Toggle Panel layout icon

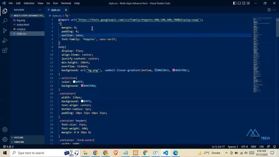(239, 3)
